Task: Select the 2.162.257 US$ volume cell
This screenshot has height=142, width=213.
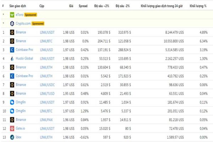Action: [x=174, y=59]
